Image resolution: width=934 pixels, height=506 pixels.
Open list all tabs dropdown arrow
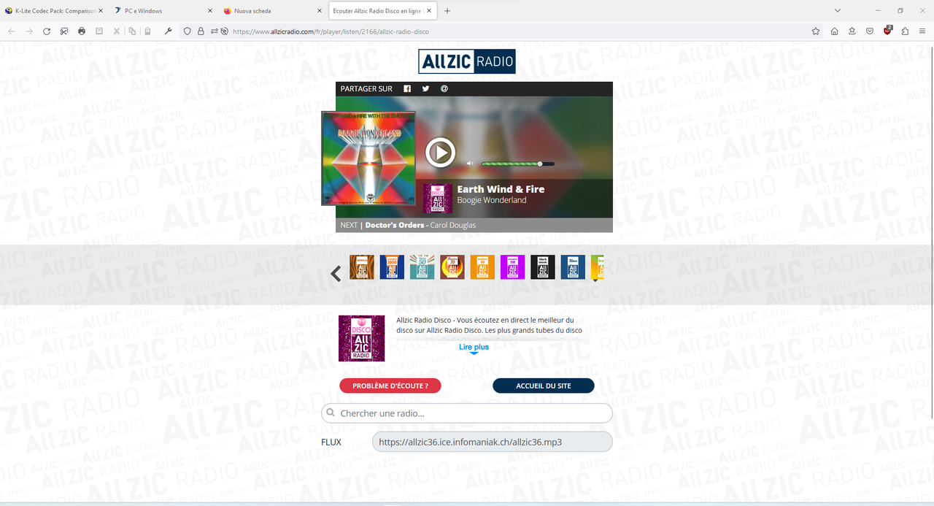[x=838, y=11]
